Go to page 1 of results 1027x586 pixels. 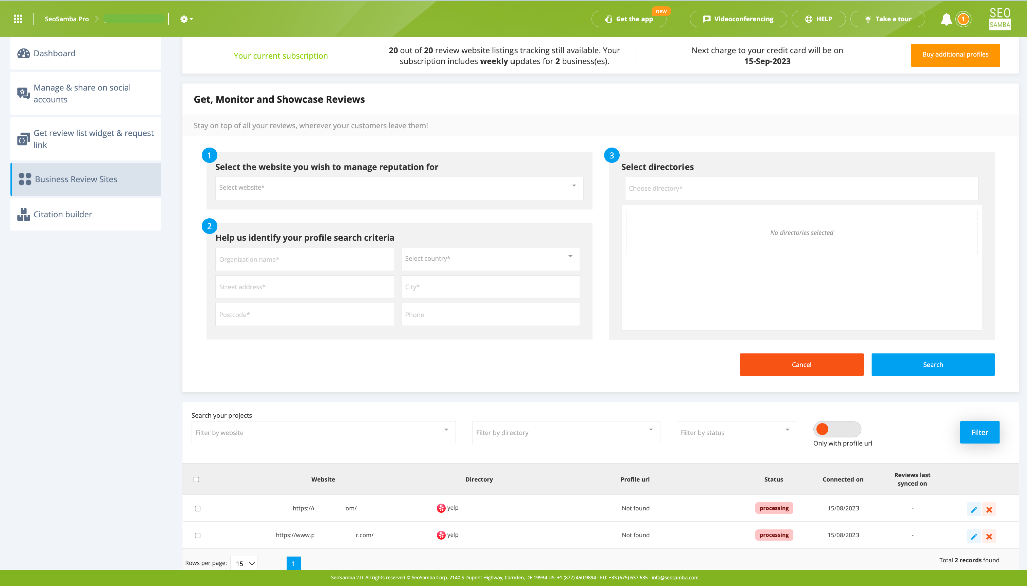pos(294,563)
